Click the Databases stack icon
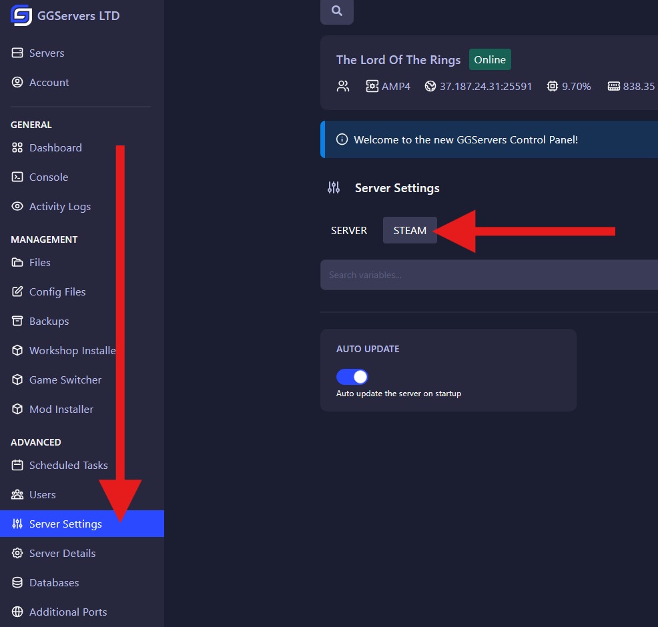Viewport: 658px width, 627px height. coord(17,583)
